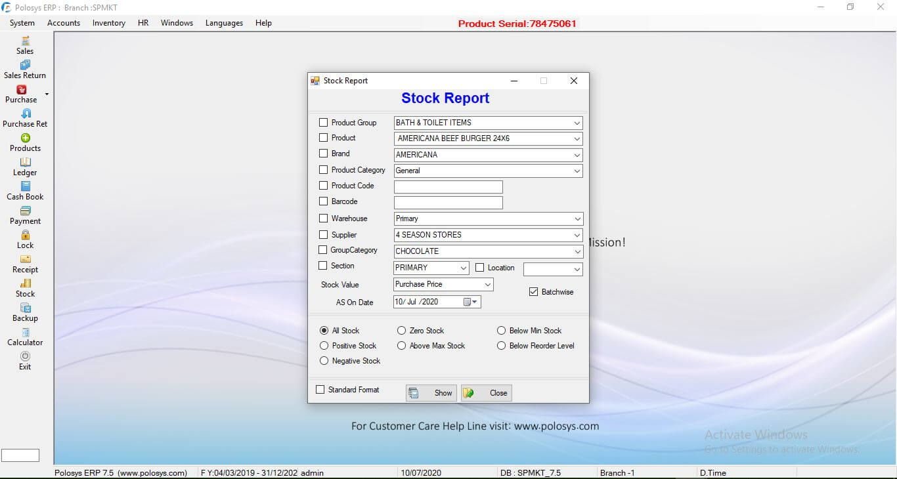Check the Supplier checkbox
The height and width of the screenshot is (479, 897).
[323, 235]
